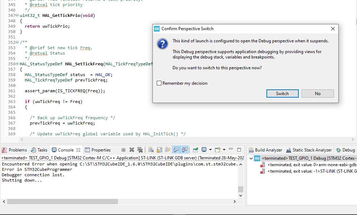Remove the launch with the X icon
357x215 pixels.
132,150
